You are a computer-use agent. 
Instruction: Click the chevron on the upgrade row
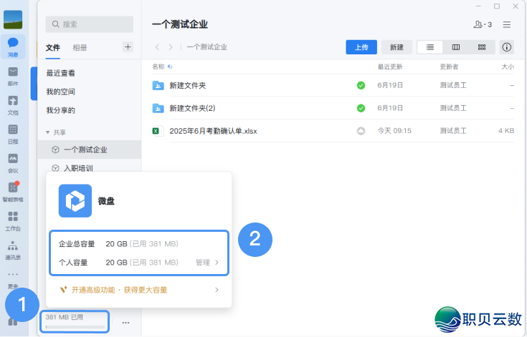pos(217,290)
